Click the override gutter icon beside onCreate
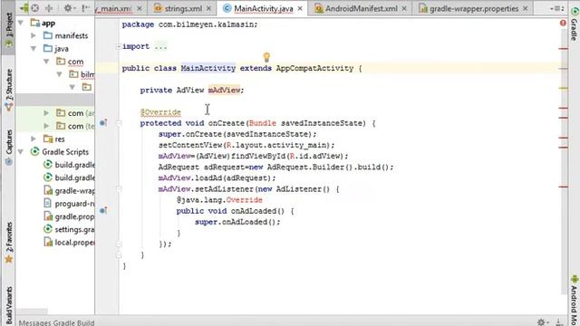Screen dimensions: 580x326 pos(103,123)
